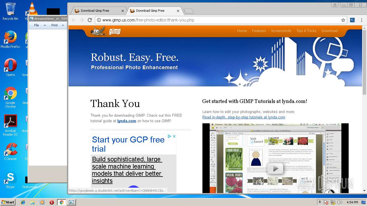This screenshot has height=206, width=367.
Task: Go forward in Chrome
Action: click(x=82, y=20)
